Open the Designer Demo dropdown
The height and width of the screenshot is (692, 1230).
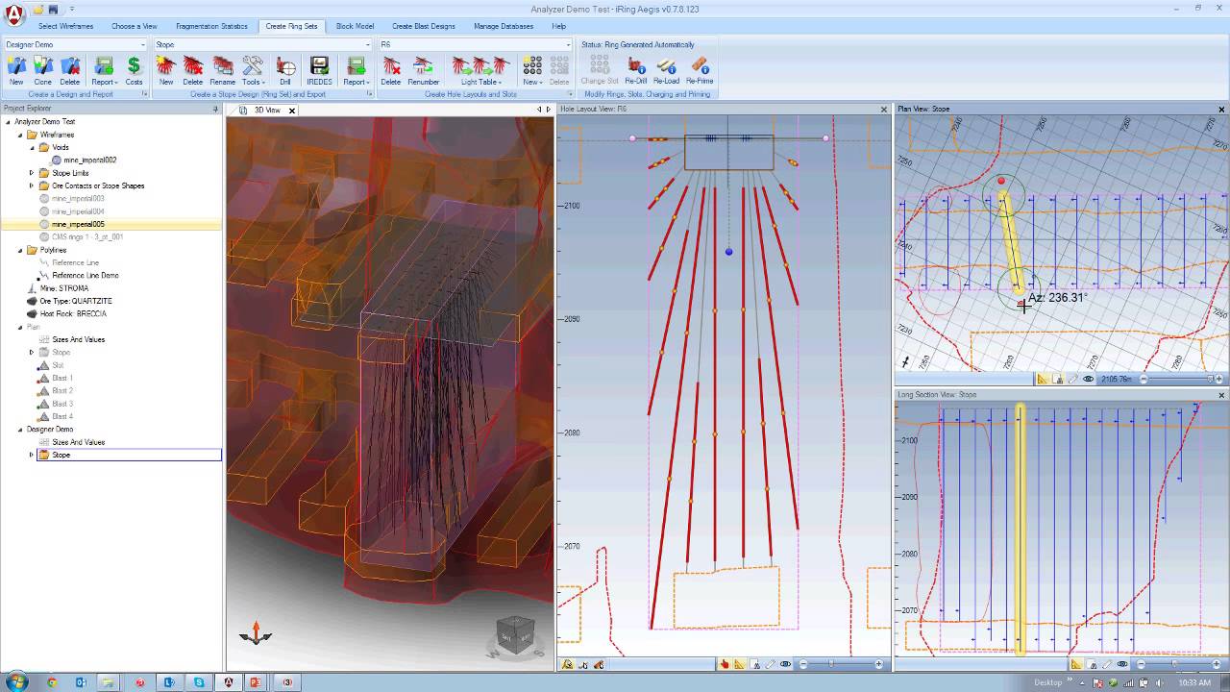[143, 44]
